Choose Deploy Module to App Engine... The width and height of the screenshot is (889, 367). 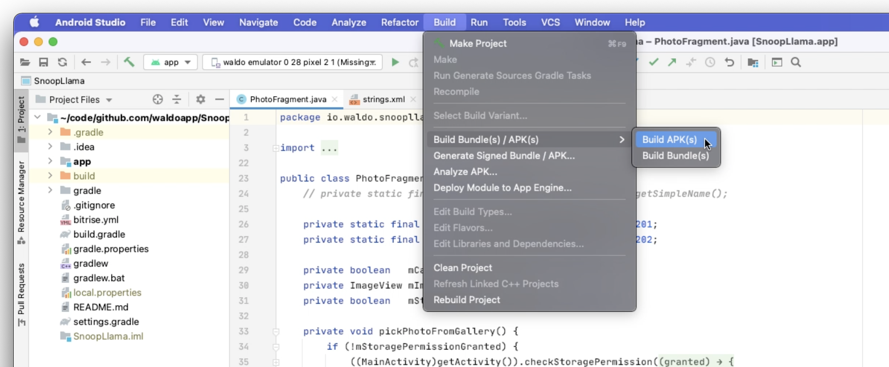529,188
